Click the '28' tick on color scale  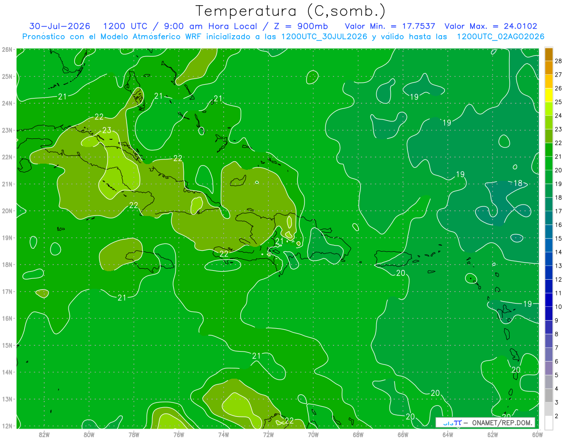pos(559,61)
